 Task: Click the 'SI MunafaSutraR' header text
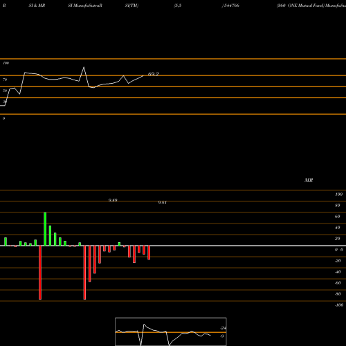point(85,6)
